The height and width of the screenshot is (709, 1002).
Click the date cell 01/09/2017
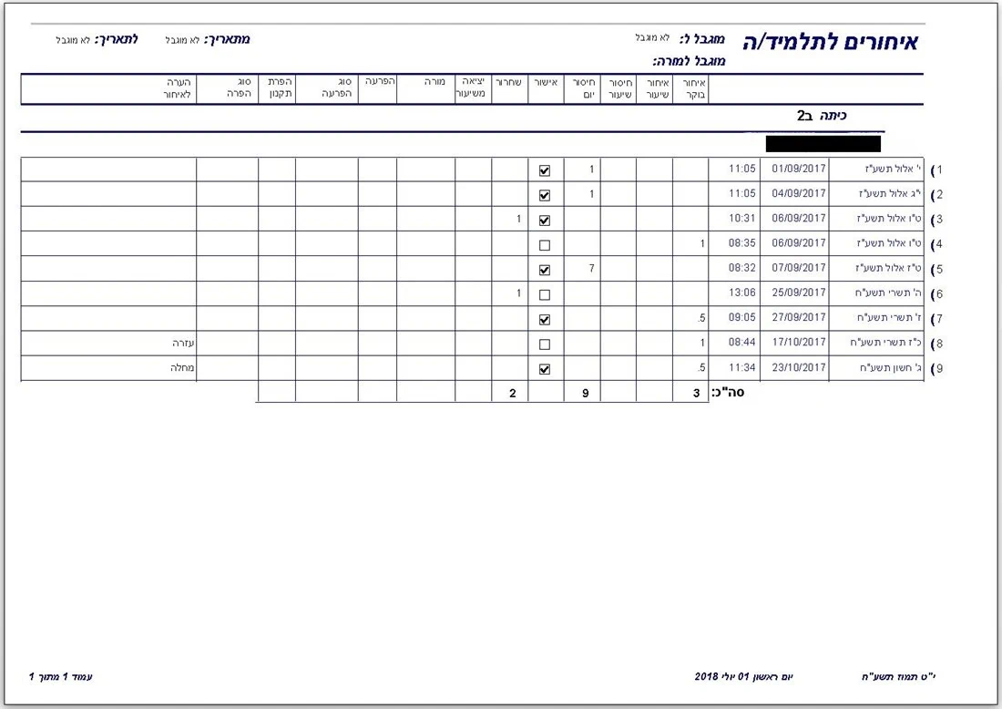(x=799, y=169)
